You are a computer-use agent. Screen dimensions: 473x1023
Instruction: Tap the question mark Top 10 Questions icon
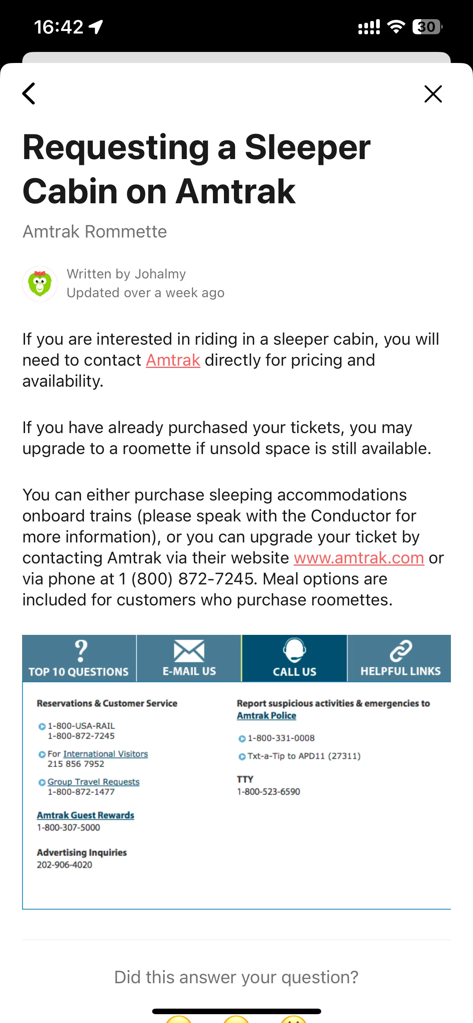pos(81,650)
